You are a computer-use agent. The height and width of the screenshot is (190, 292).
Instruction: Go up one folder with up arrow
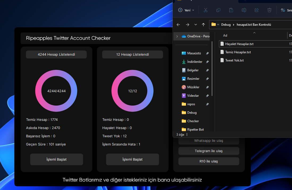pos(203,25)
